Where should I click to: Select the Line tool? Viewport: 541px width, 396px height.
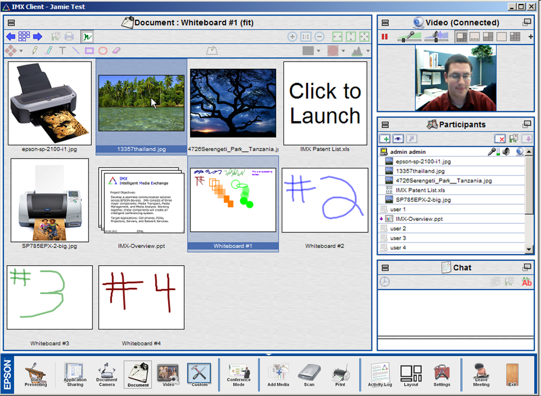click(76, 51)
